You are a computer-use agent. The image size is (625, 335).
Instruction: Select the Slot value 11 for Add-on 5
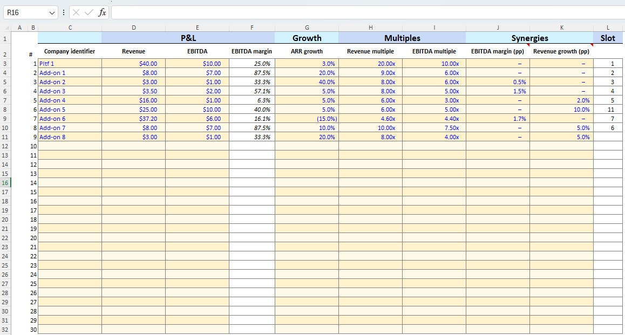[x=608, y=110]
